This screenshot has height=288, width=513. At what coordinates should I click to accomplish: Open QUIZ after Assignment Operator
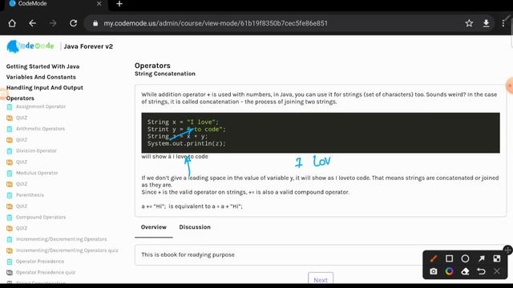[x=22, y=118]
